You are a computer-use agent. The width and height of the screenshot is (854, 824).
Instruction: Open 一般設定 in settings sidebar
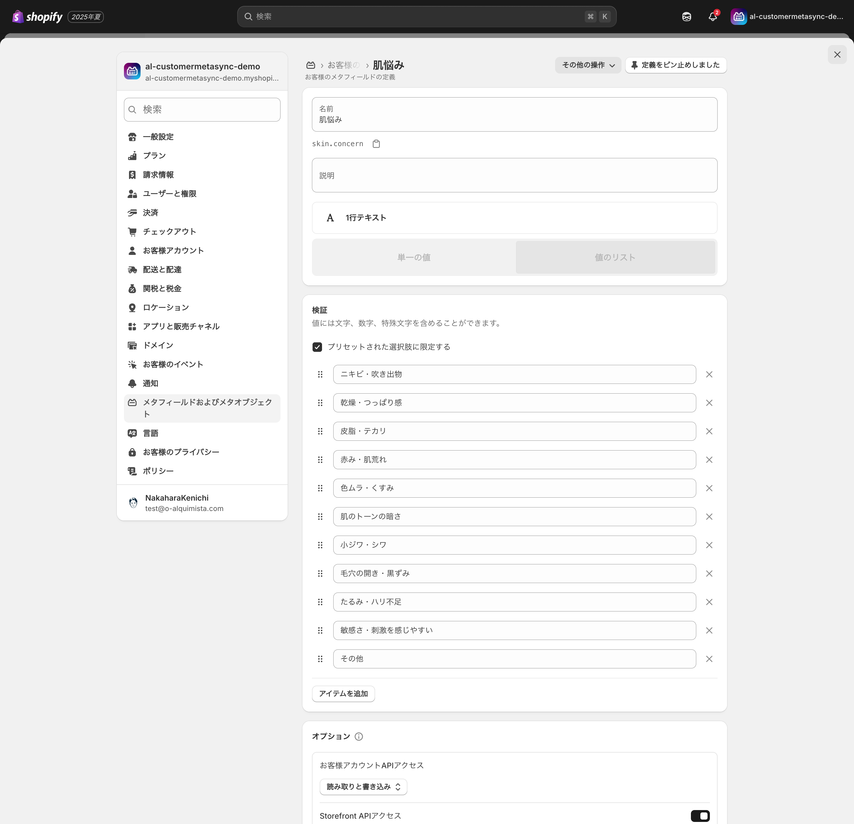[202, 137]
